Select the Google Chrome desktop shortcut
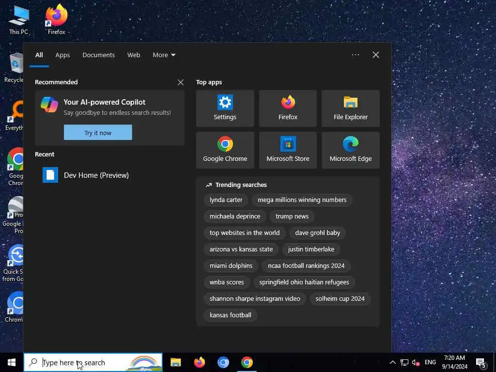This screenshot has height=372, width=496. 15,167
